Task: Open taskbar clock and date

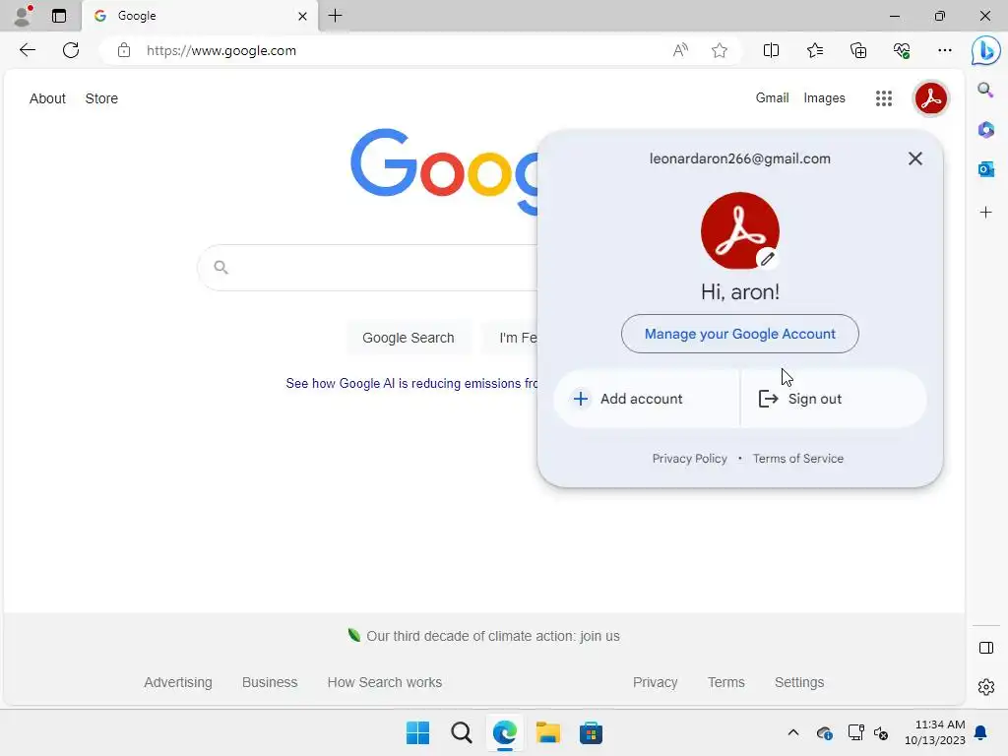Action: [935, 732]
